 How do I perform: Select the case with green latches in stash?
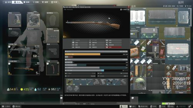pos(149,33)
